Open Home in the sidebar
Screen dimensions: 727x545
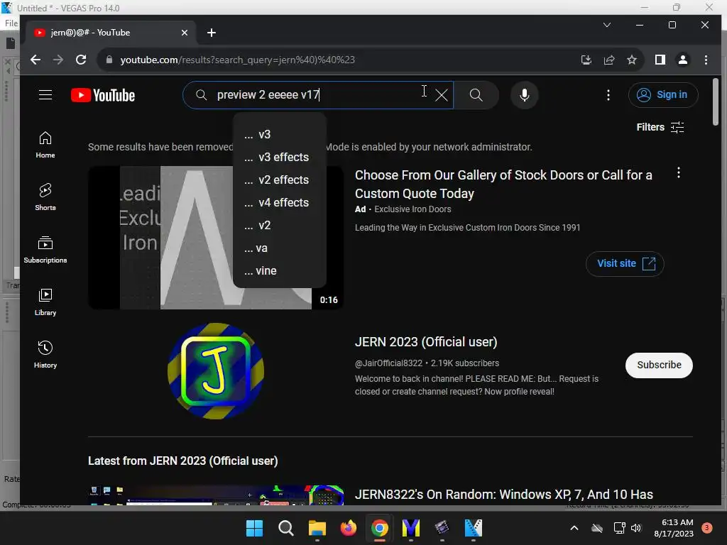[45, 145]
